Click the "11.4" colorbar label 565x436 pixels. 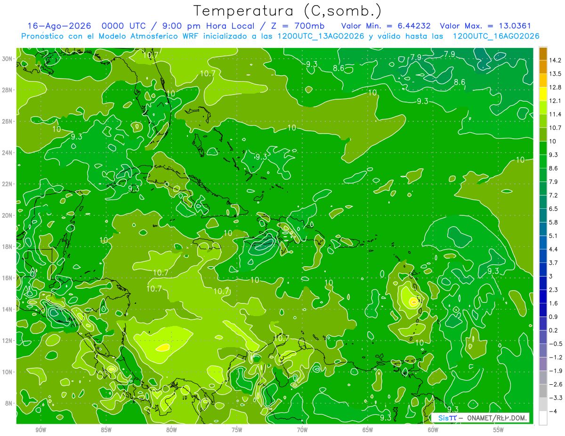pos(556,114)
